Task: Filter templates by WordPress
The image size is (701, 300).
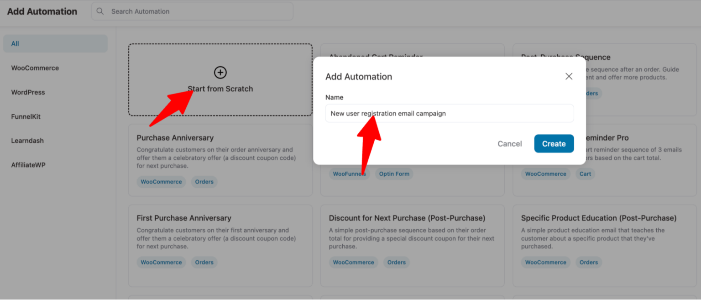Action: click(x=28, y=92)
